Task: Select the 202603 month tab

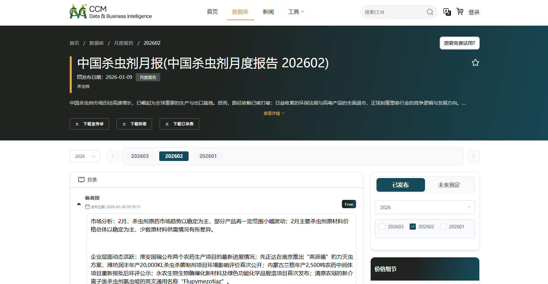Action: tap(140, 156)
